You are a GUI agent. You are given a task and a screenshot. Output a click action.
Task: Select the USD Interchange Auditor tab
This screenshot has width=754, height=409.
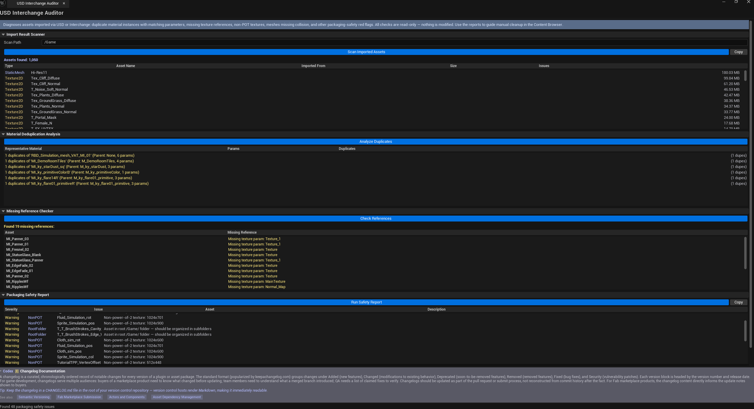point(38,3)
